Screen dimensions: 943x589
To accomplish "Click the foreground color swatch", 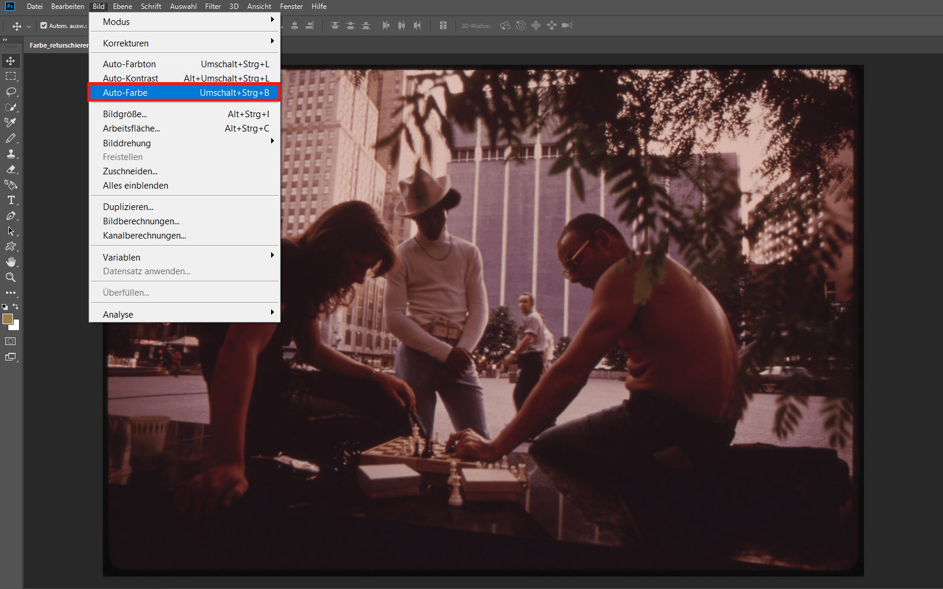I will click(x=7, y=319).
